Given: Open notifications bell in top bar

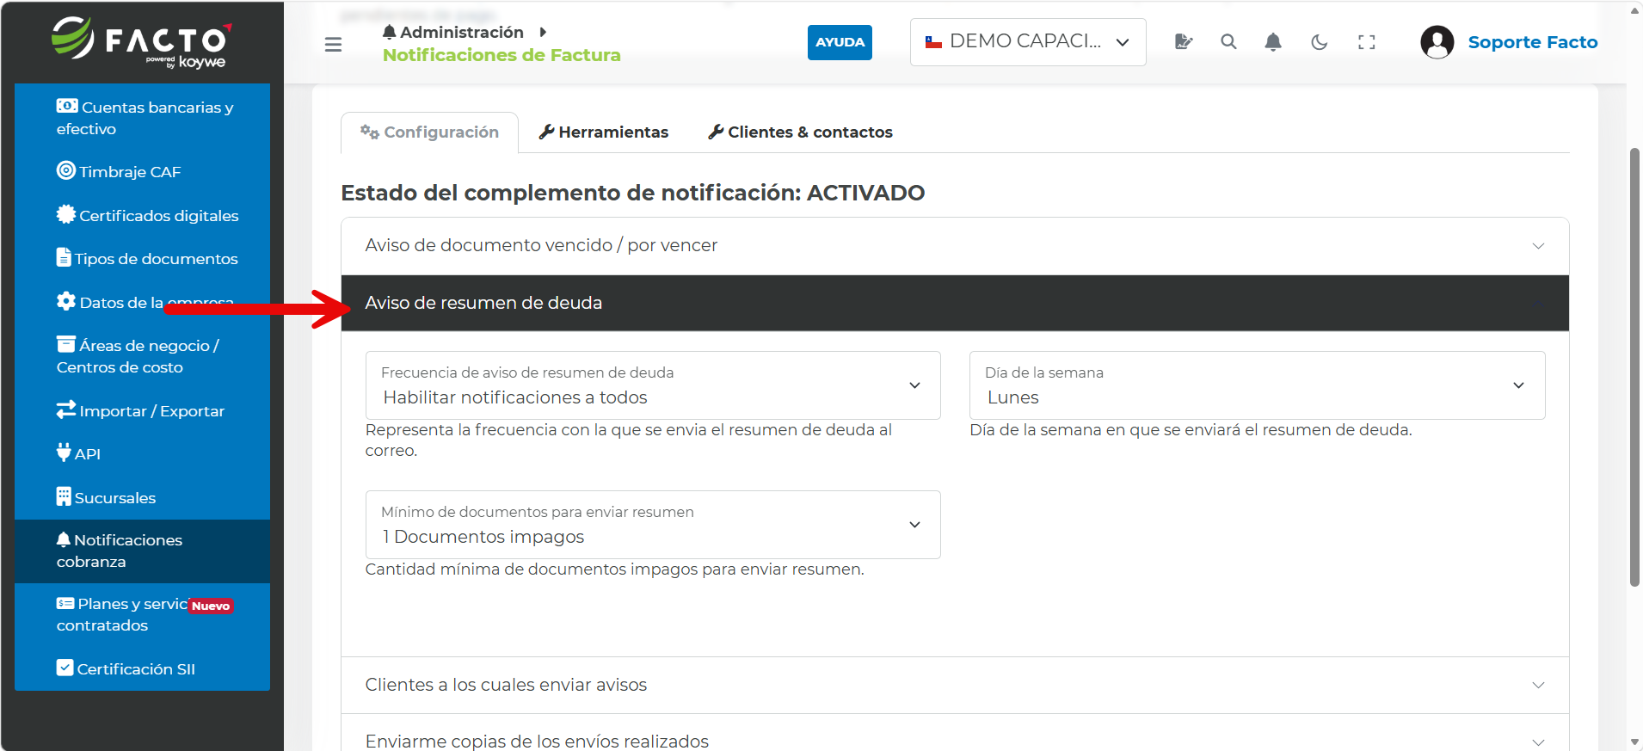Looking at the screenshot, I should [x=1273, y=41].
